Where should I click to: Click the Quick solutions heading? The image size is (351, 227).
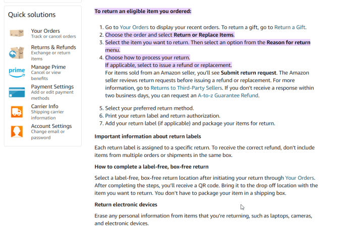tap(32, 15)
